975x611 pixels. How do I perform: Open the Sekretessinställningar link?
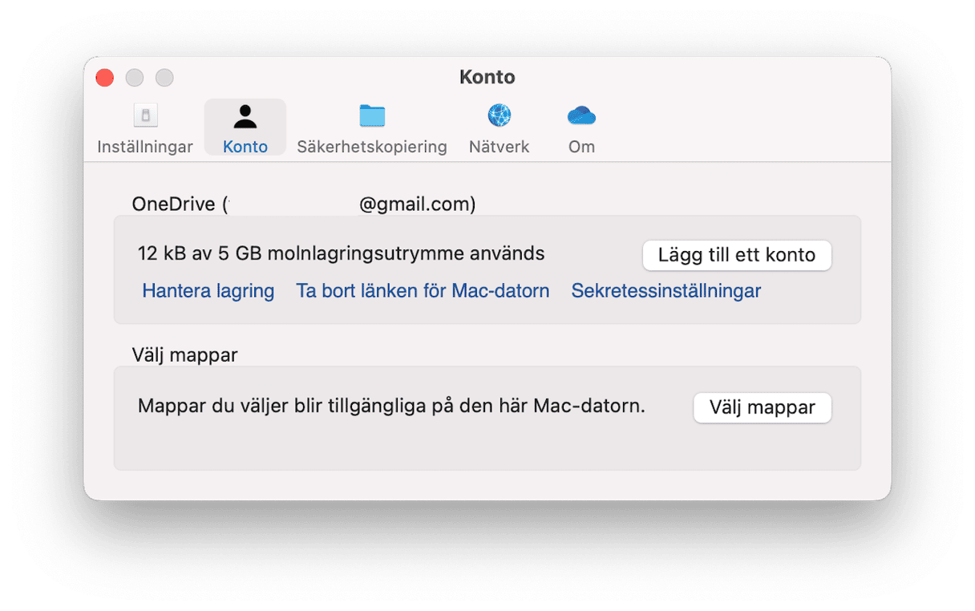(666, 291)
